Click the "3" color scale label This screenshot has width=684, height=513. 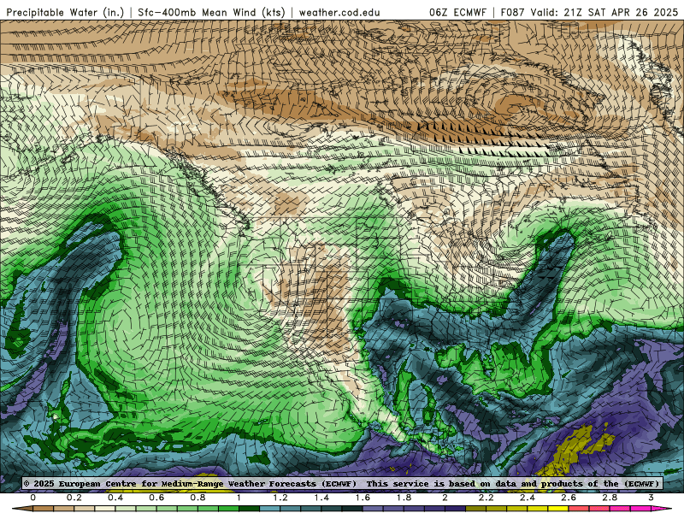pos(651,498)
